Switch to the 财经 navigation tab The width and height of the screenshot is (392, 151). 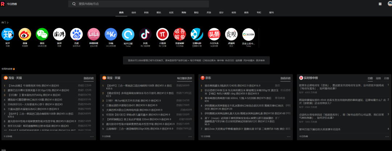point(196,12)
